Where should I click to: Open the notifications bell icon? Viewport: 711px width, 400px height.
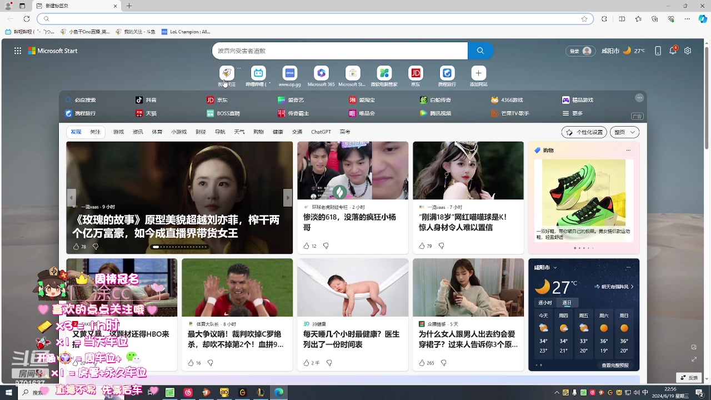tap(673, 51)
